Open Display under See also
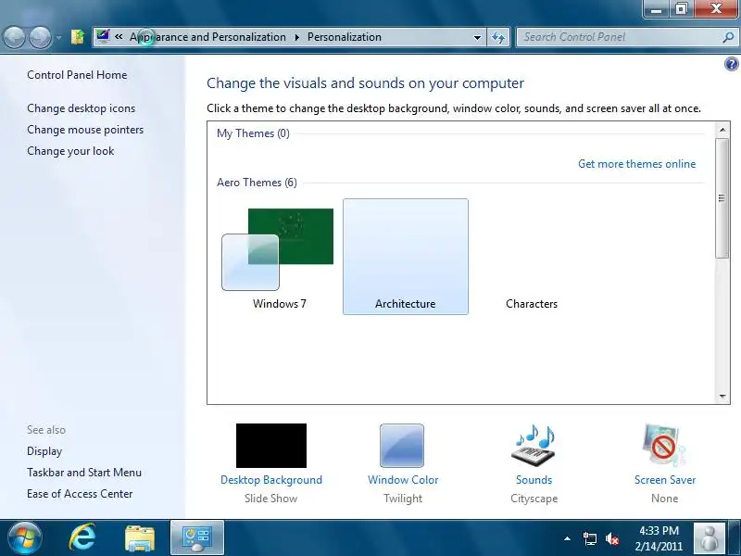This screenshot has height=556, width=741. tap(44, 451)
